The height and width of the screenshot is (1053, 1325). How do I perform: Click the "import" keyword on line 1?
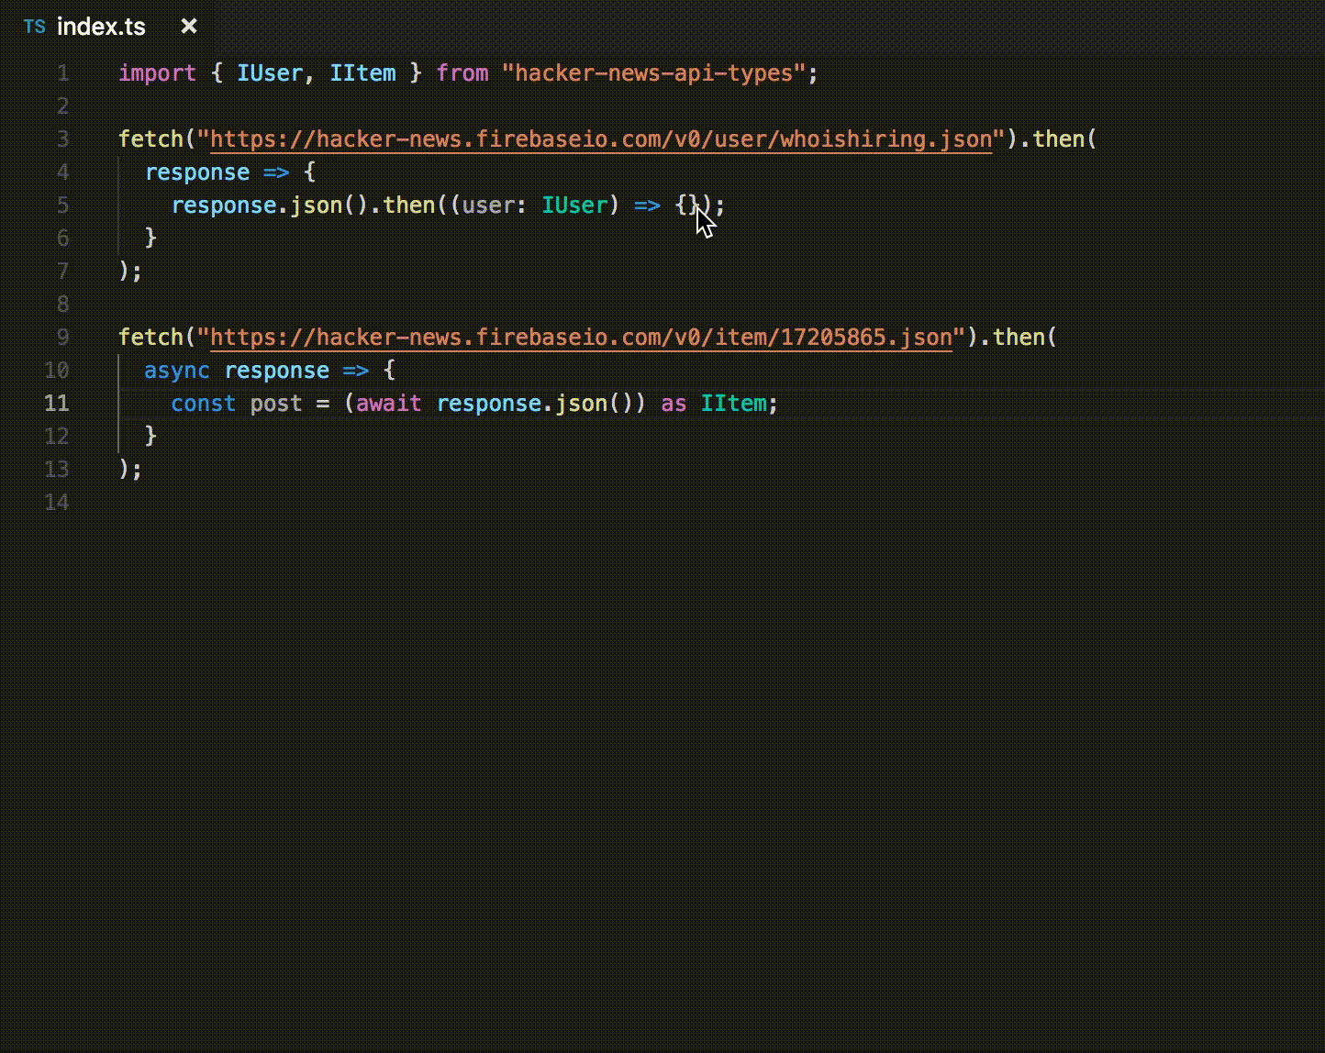pos(157,73)
